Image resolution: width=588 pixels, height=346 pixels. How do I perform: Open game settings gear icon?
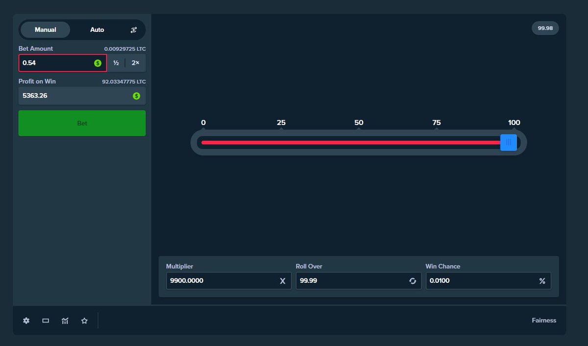[x=26, y=321]
